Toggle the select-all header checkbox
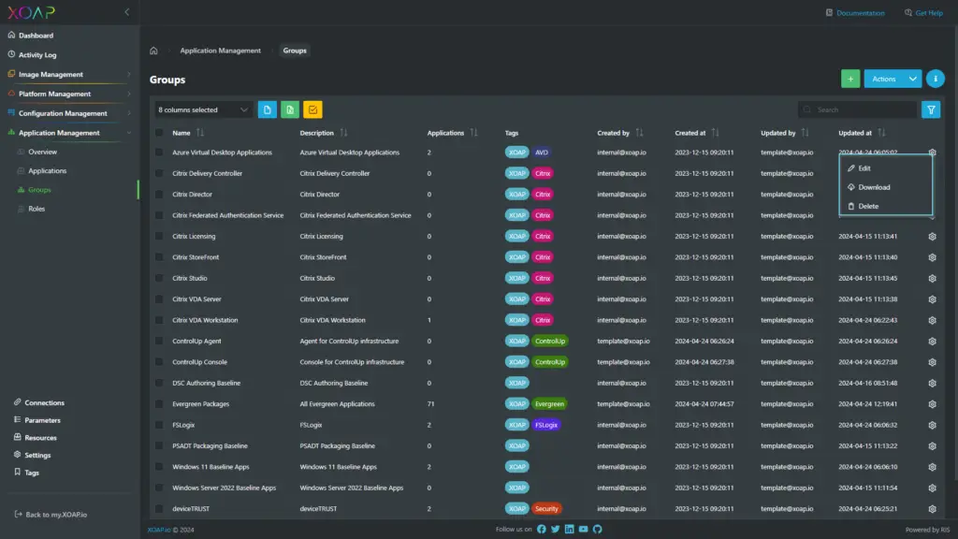Viewport: 958px width, 539px height. coord(159,133)
